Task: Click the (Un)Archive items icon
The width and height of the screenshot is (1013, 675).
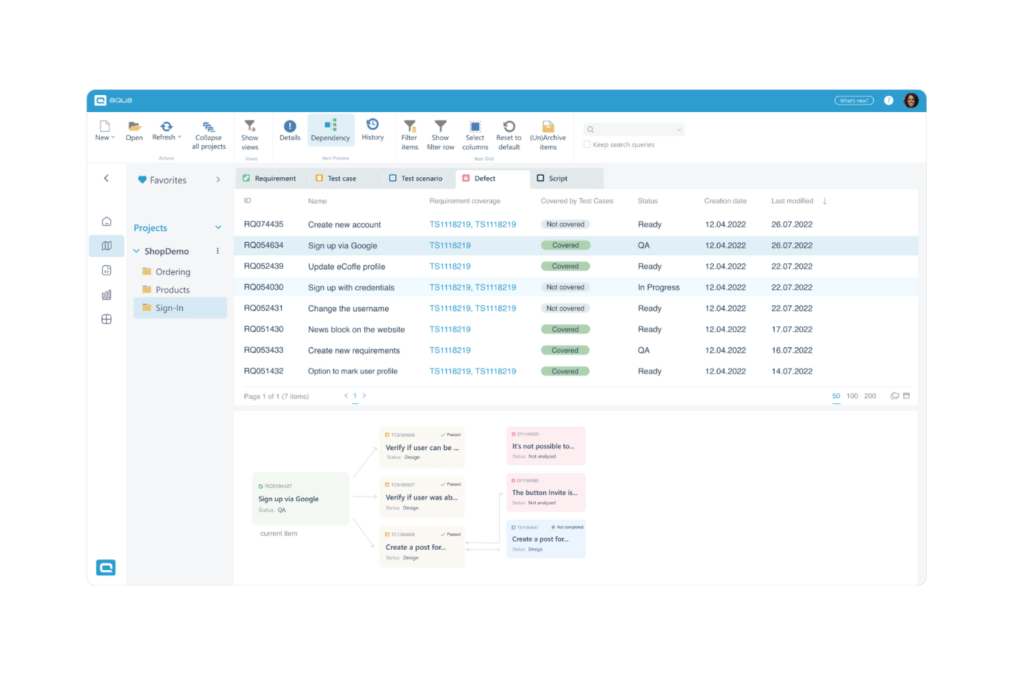Action: coord(548,133)
